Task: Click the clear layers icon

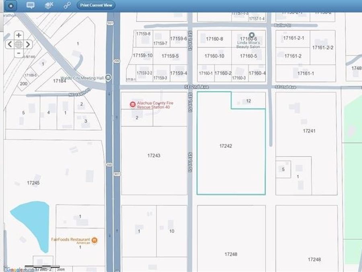Action: (x=49, y=5)
